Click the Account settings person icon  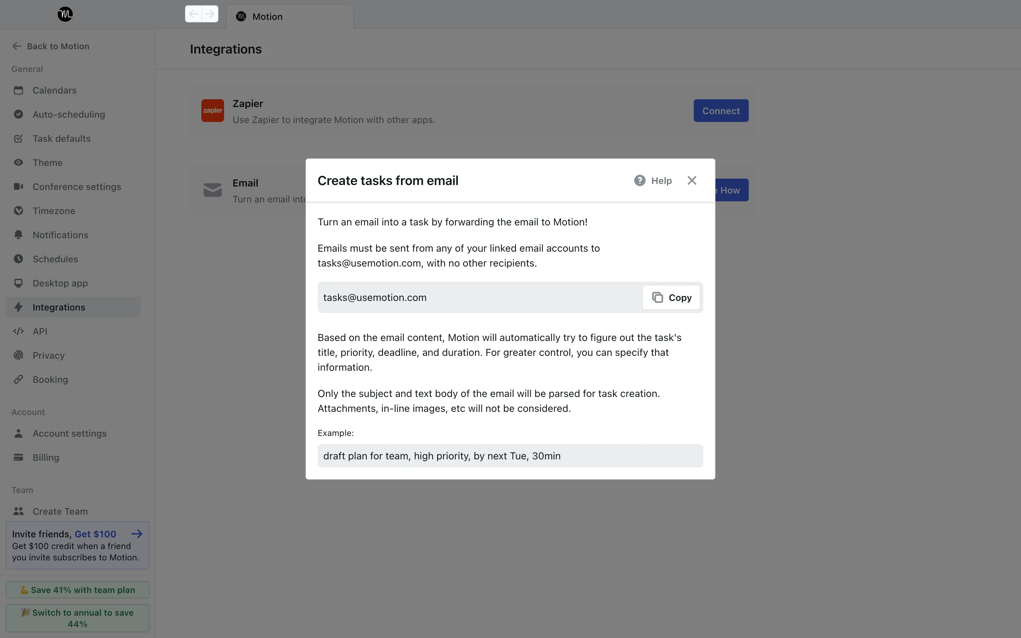18,433
